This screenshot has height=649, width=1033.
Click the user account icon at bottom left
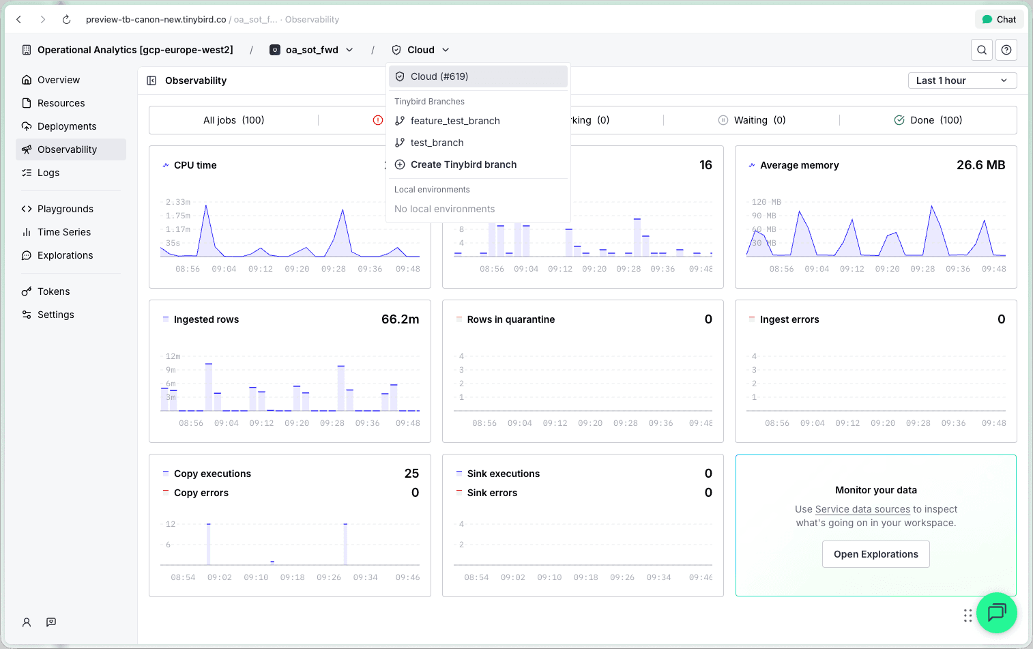[x=27, y=622]
